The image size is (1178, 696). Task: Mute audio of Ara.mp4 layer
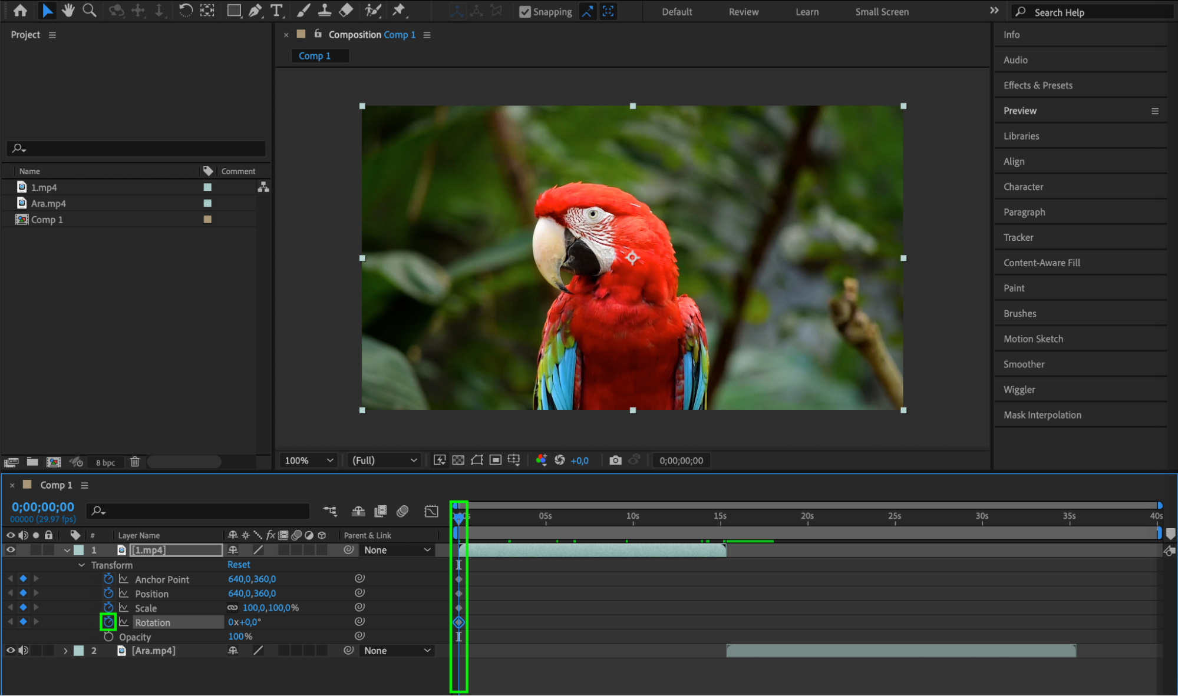click(24, 651)
